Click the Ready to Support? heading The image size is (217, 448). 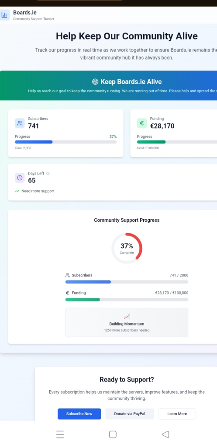pyautogui.click(x=127, y=380)
